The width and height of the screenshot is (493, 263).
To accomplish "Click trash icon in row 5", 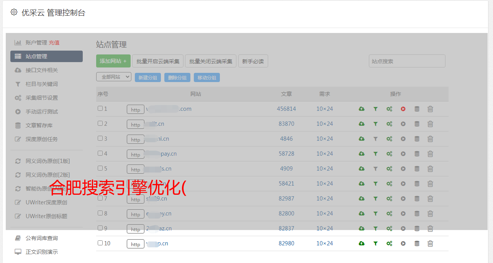I will [x=430, y=169].
